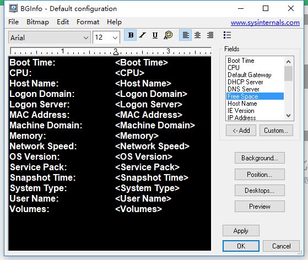The image size is (308, 260).
Task: Click the <Volumes> placeholder
Action: pos(138,209)
